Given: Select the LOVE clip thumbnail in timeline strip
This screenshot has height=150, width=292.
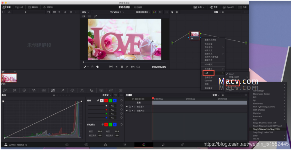Looking at the screenshot, I should coord(9,78).
